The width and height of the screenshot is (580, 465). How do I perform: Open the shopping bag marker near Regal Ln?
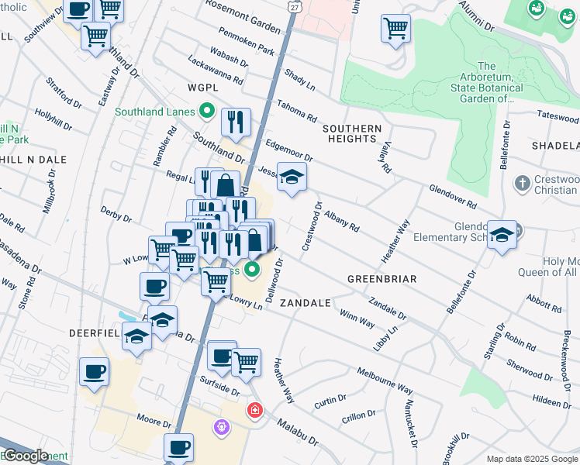pyautogui.click(x=225, y=184)
